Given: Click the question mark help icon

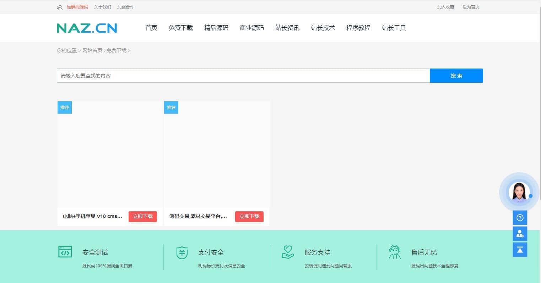Looking at the screenshot, I should tap(520, 218).
